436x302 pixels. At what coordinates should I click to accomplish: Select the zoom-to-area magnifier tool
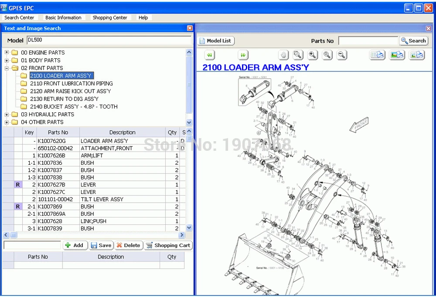pos(298,55)
